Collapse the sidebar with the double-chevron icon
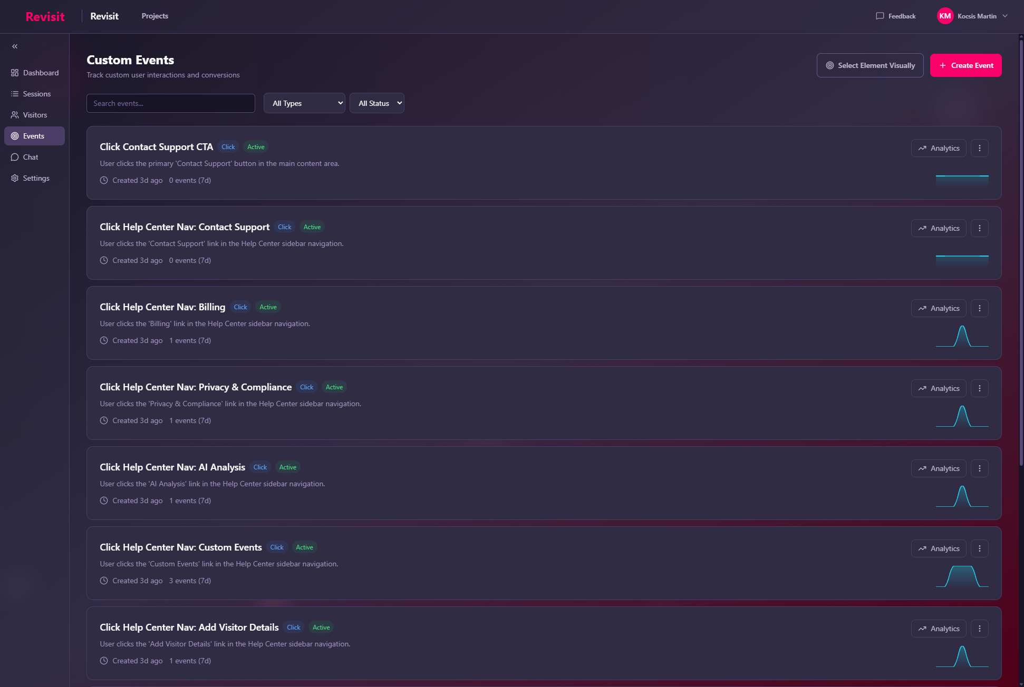This screenshot has height=687, width=1024. point(15,46)
